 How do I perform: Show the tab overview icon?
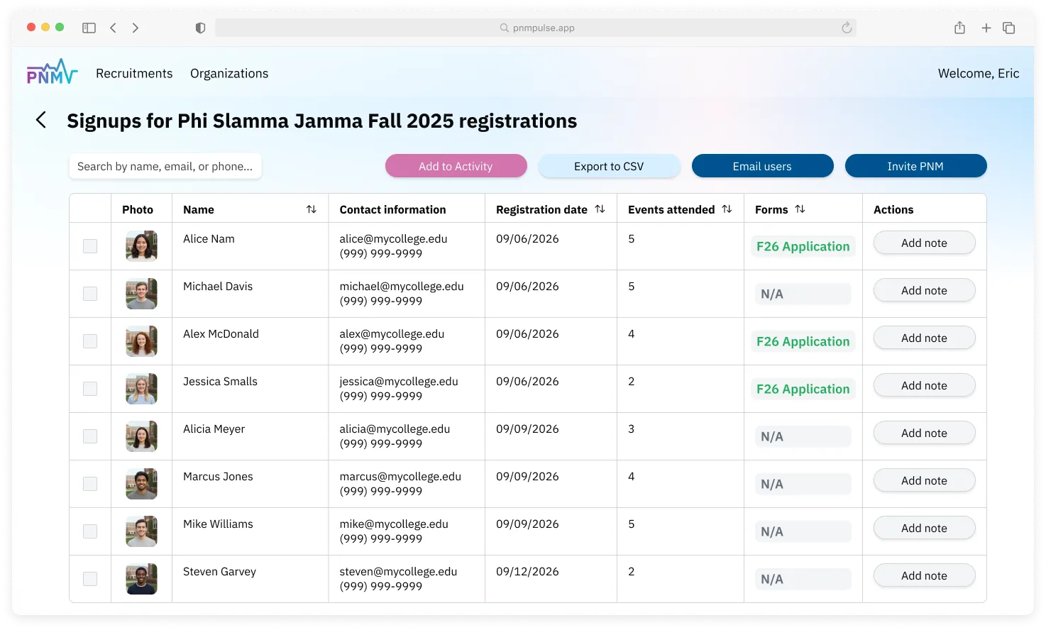(x=1008, y=28)
